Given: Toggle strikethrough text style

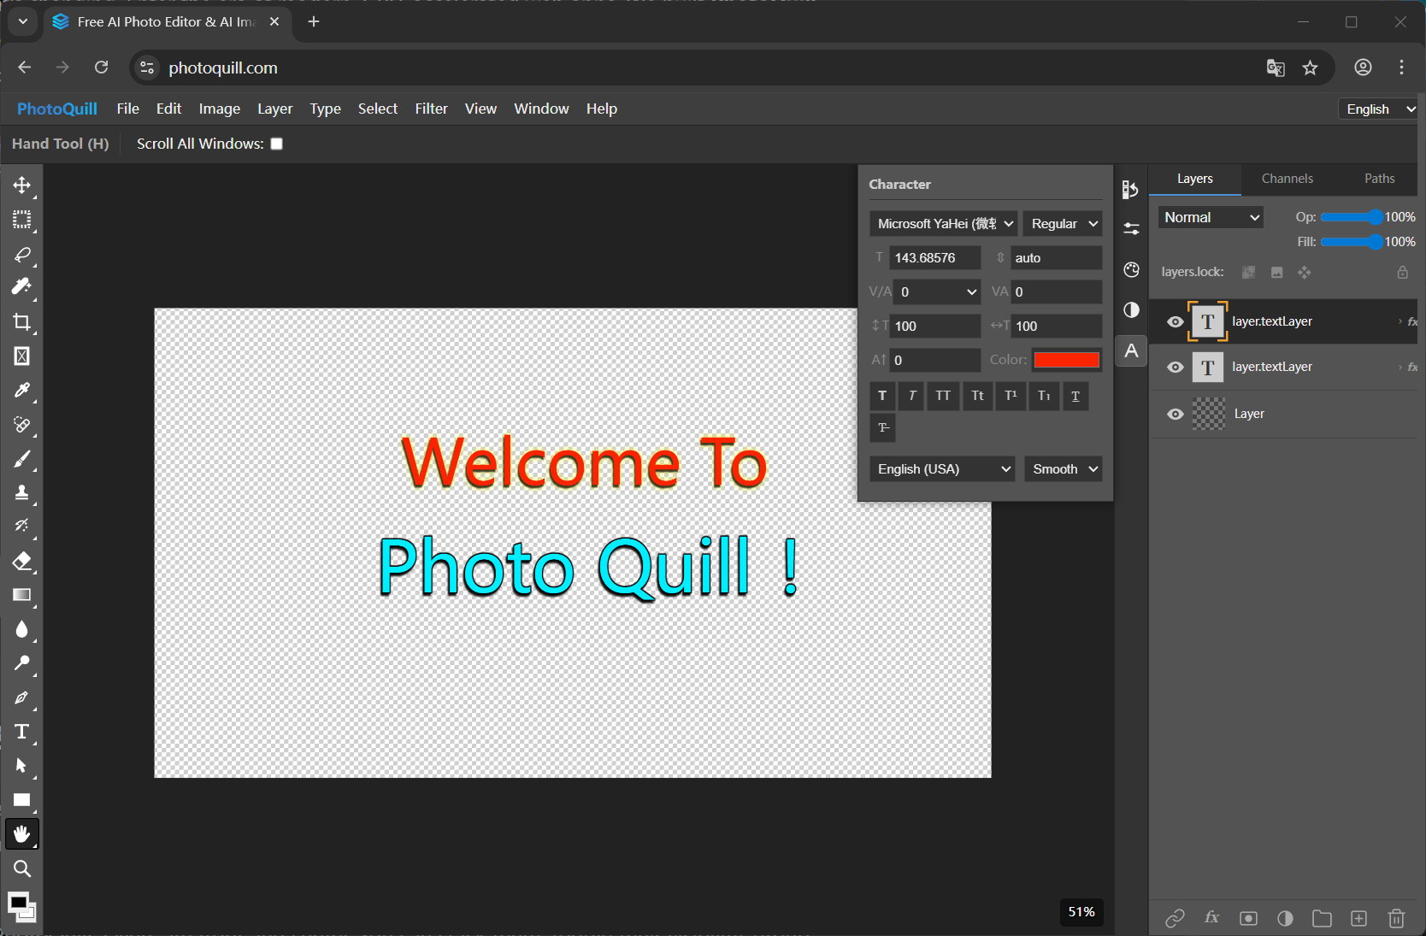Looking at the screenshot, I should click(882, 427).
